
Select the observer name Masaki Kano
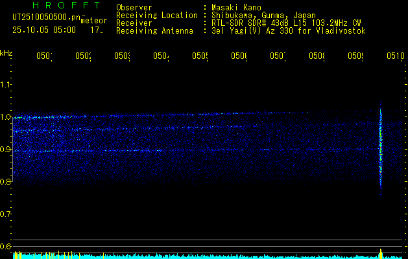pyautogui.click(x=236, y=8)
